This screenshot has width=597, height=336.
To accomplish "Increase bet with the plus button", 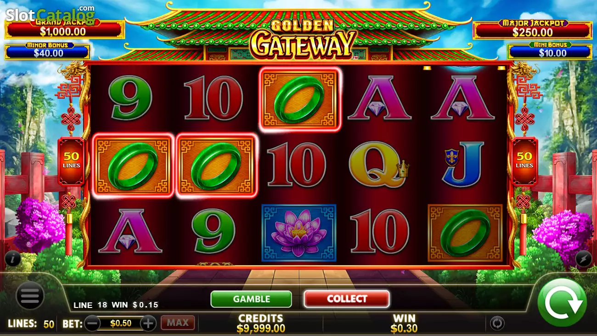I will pyautogui.click(x=148, y=323).
